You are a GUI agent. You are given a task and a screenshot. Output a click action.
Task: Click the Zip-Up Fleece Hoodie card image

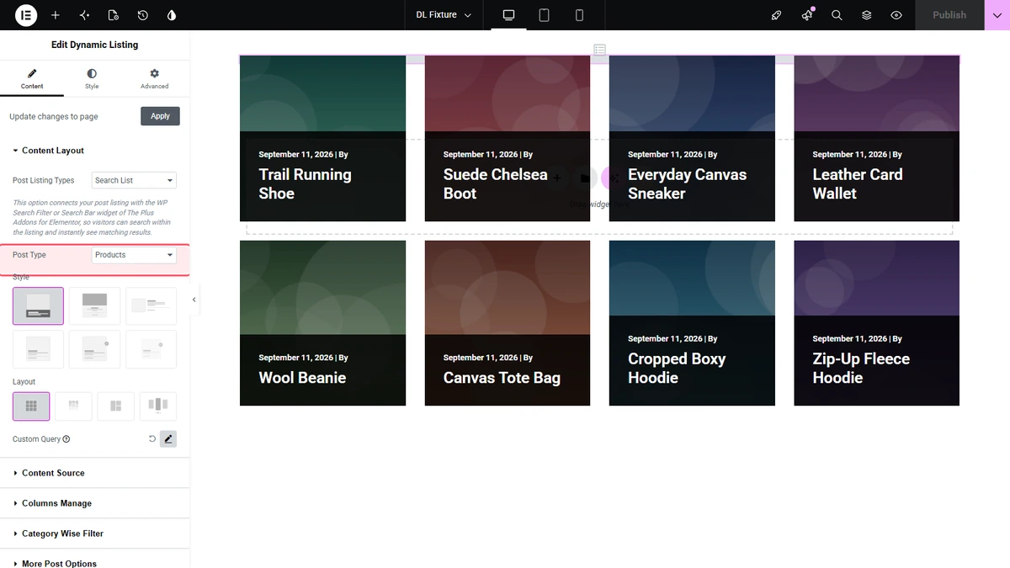[876, 279]
